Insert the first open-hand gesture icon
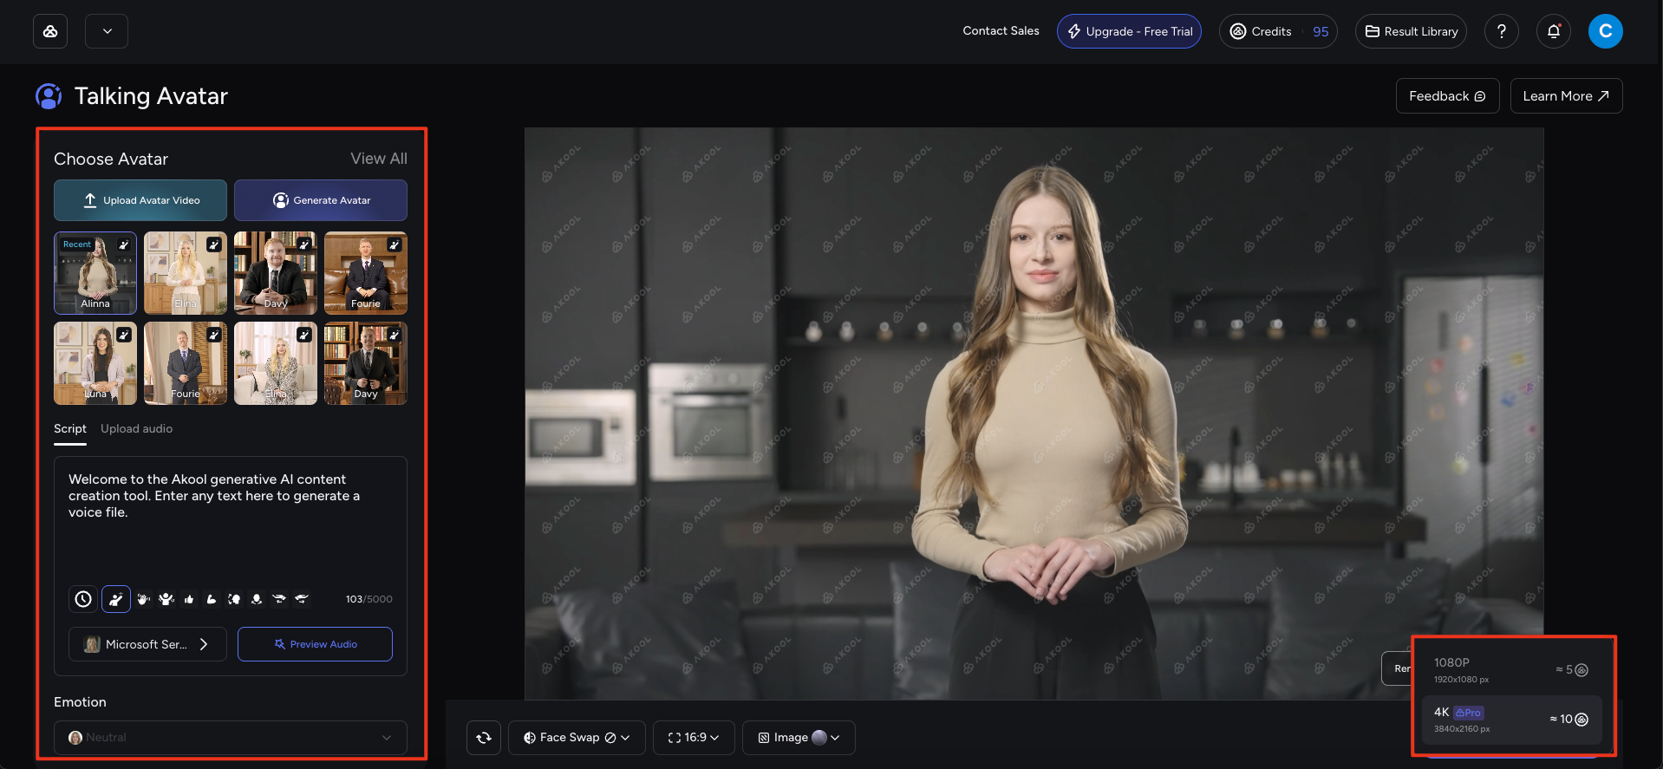 click(x=279, y=599)
